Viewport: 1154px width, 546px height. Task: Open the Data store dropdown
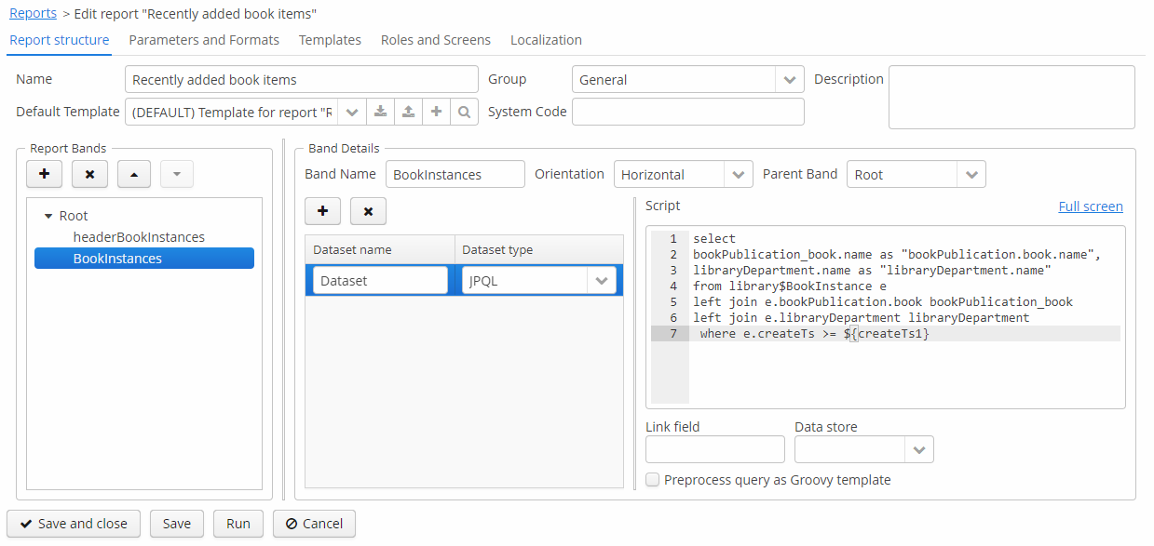[919, 449]
